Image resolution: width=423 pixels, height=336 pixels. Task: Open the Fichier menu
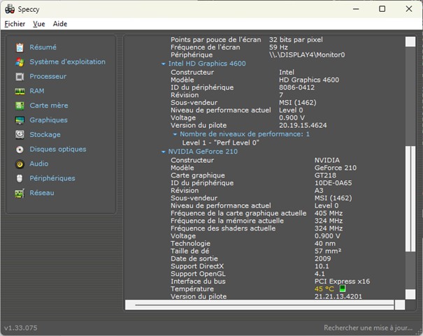pos(15,24)
